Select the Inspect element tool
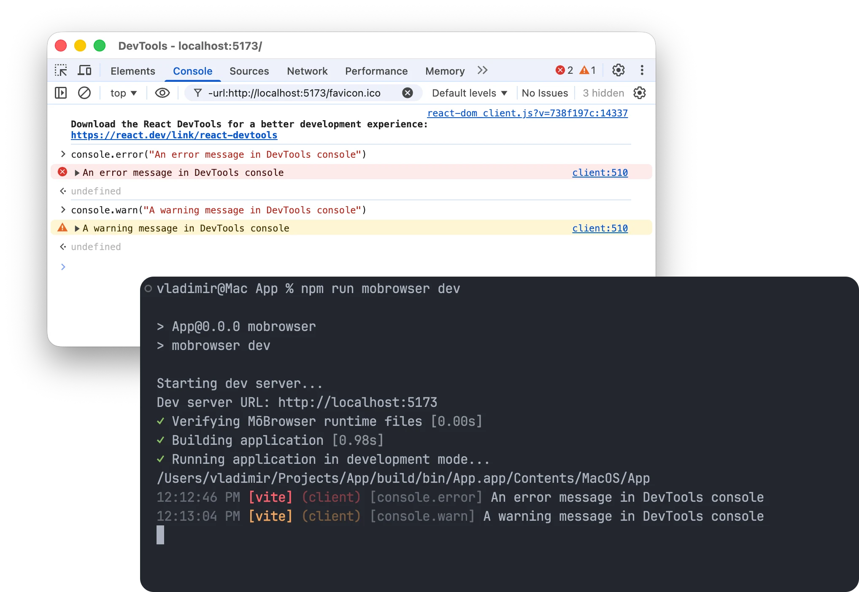Screen dimensions: 859x592 61,70
